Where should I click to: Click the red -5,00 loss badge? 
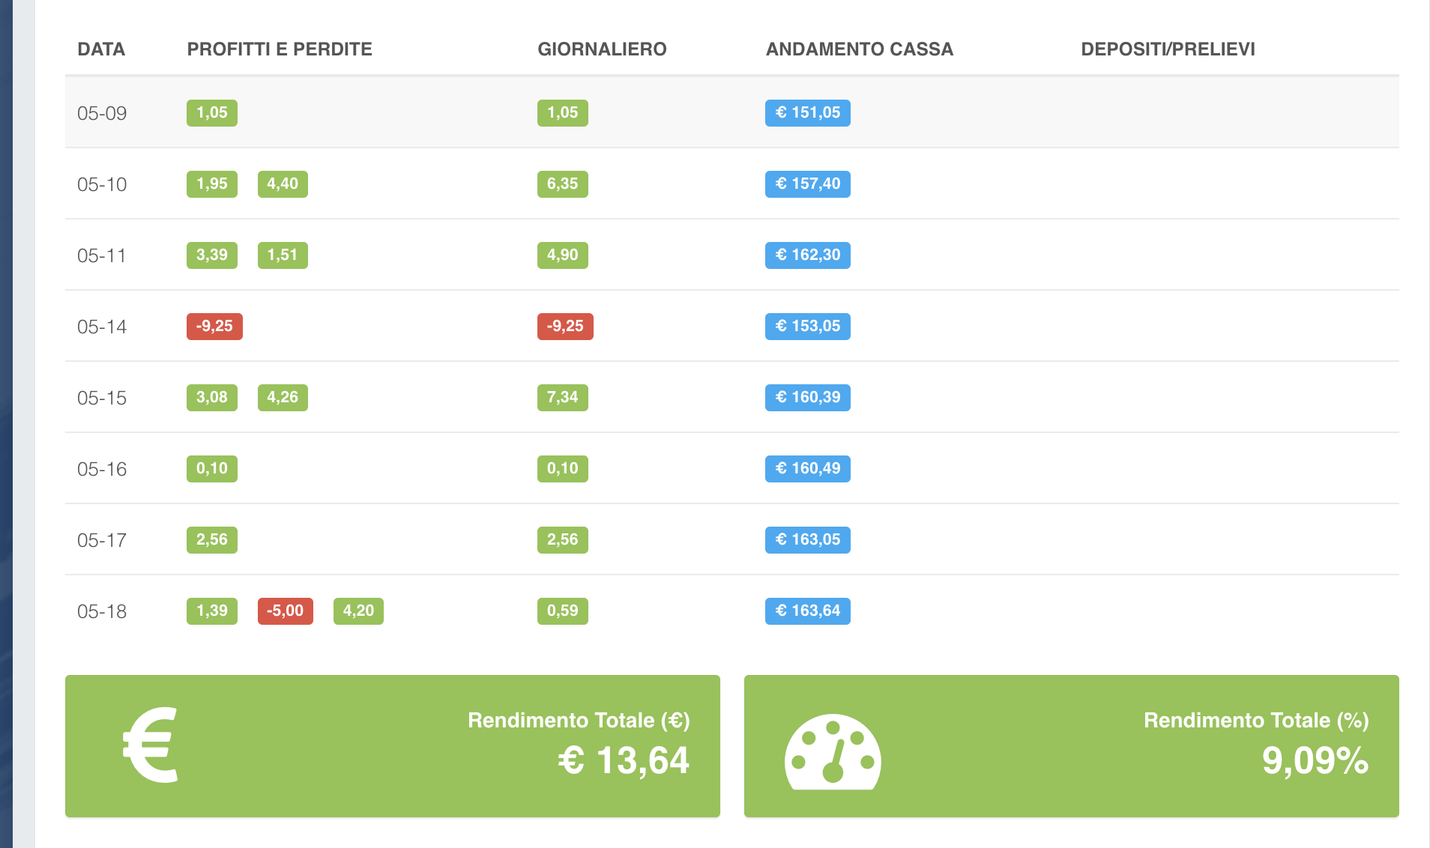[x=286, y=611]
